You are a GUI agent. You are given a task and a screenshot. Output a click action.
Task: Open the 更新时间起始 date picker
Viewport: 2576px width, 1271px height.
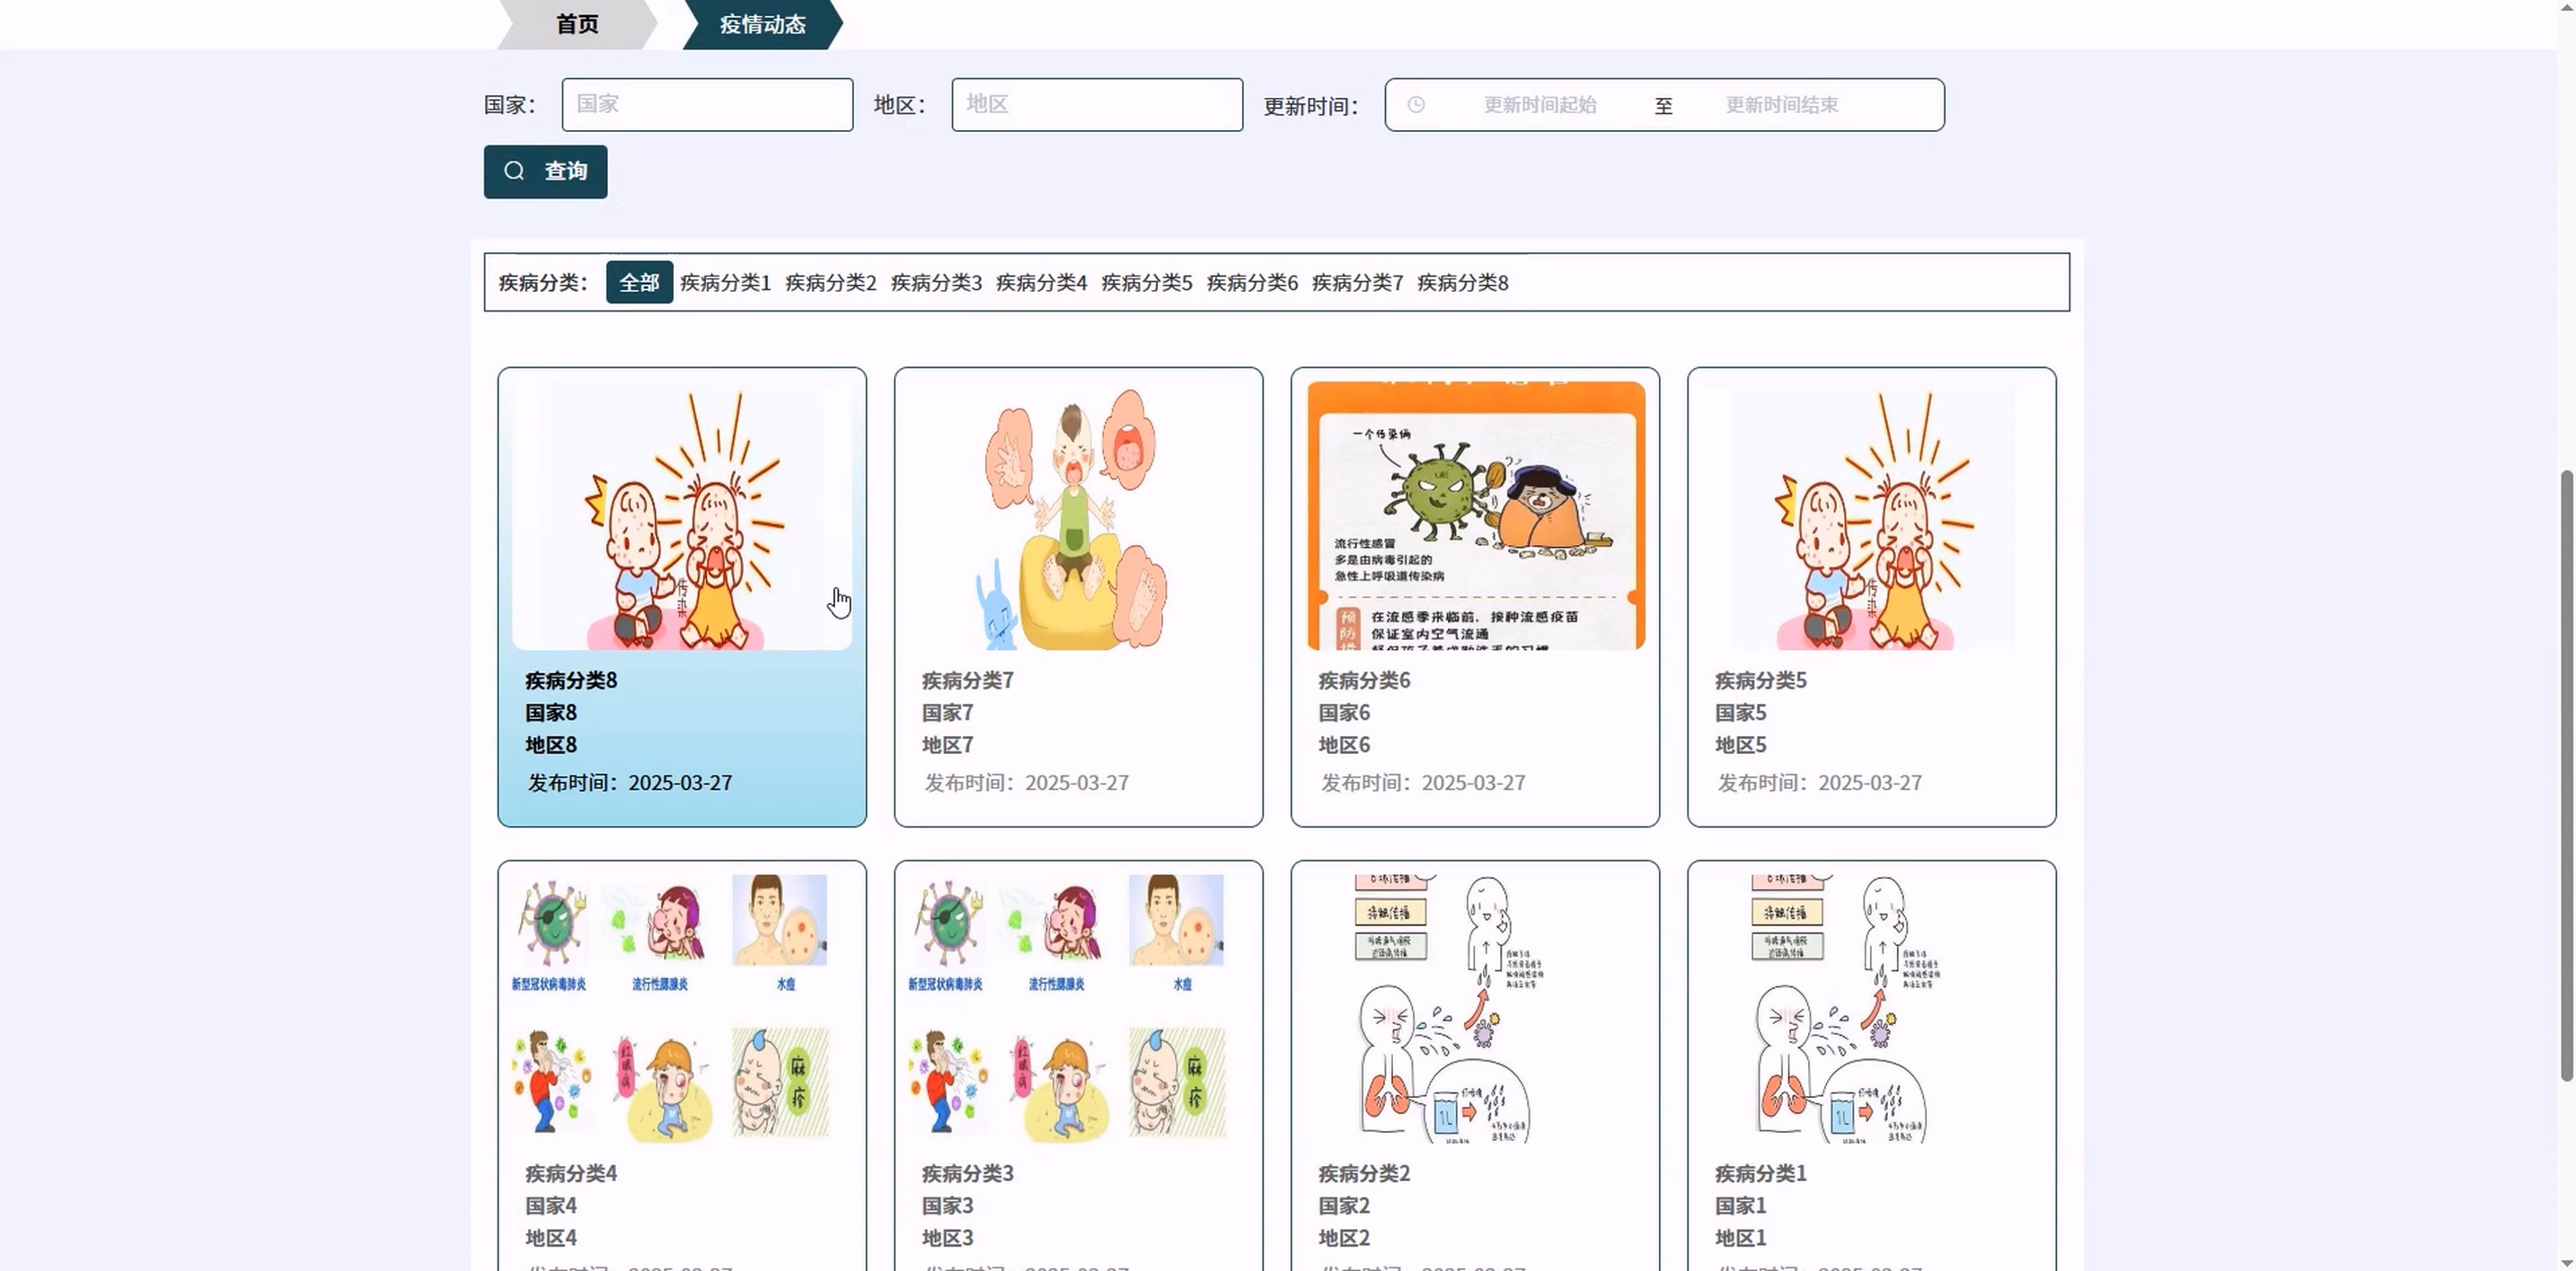click(x=1539, y=105)
